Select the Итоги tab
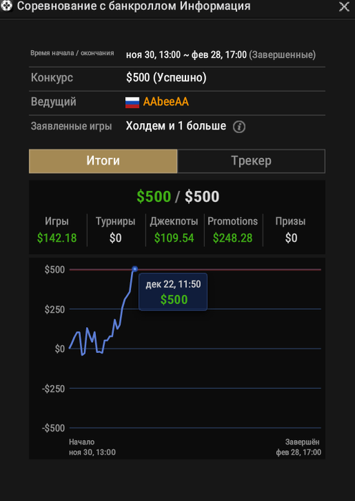The height and width of the screenshot is (501, 355). point(103,161)
